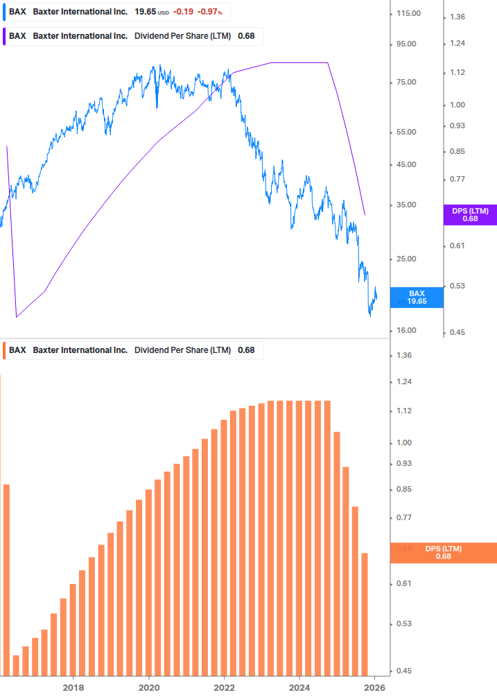Click the 45.00 price axis label
497x697 pixels.
406,165
